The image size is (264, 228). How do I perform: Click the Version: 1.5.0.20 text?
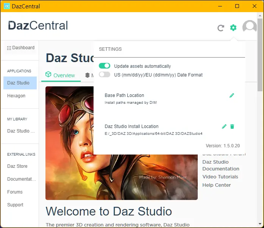tap(223, 146)
